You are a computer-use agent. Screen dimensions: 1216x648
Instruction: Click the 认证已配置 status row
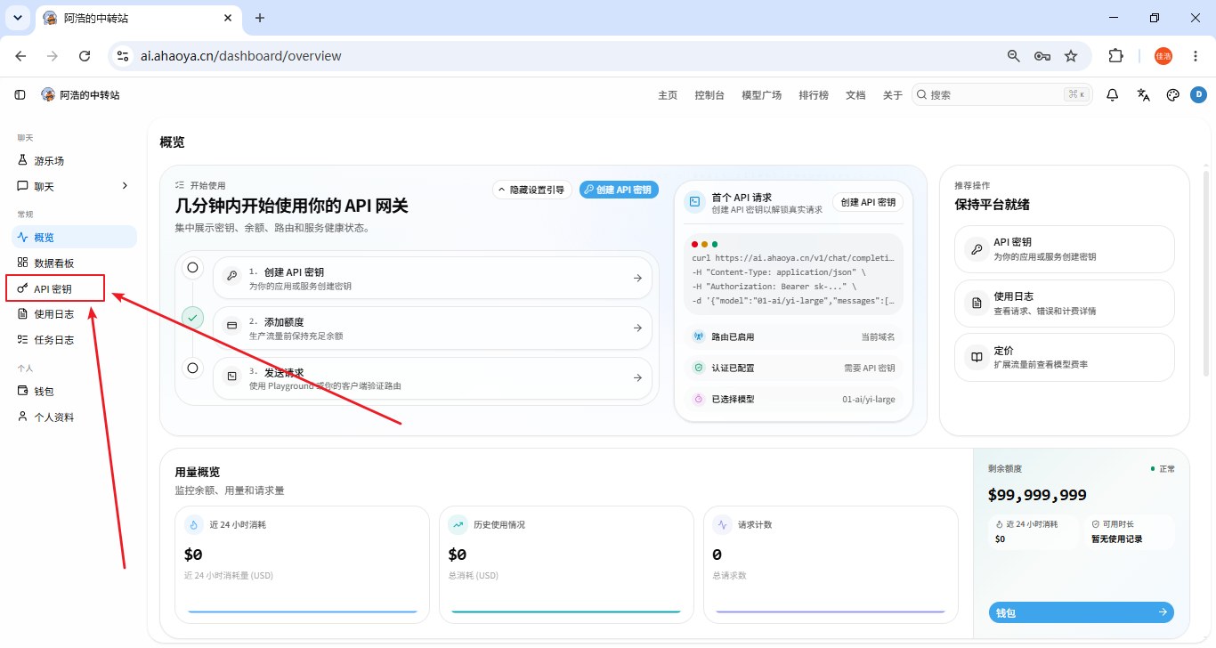coord(794,368)
